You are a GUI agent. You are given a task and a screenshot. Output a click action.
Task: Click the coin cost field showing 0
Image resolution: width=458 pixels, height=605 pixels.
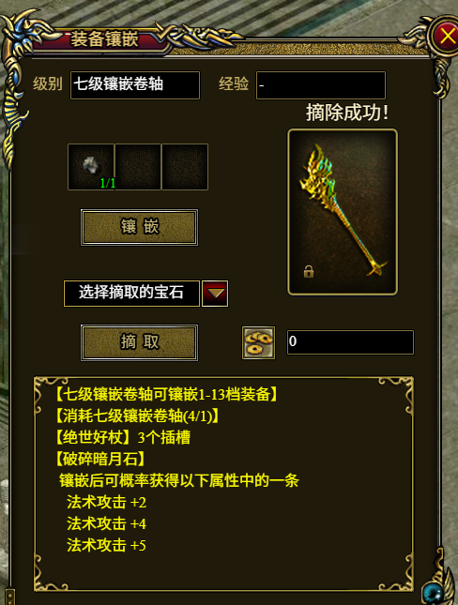point(350,341)
